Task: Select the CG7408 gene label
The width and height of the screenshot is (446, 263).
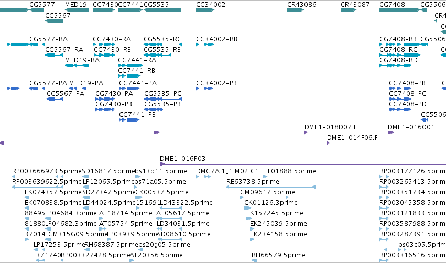Action: coord(392,5)
